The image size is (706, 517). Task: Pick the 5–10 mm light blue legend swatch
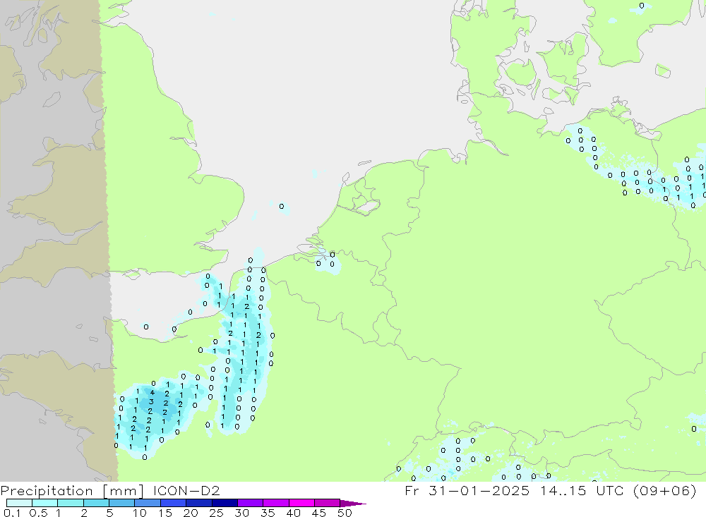(121, 503)
